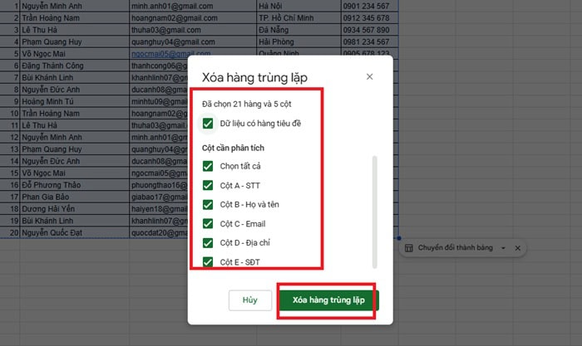Select phone cell 0981 234 567
The image size is (582, 346).
coord(370,41)
